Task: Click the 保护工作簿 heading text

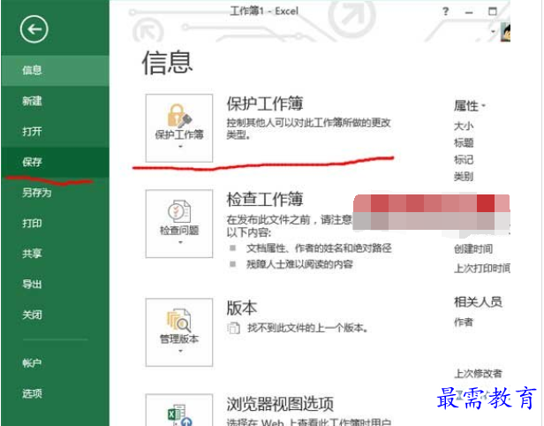Action: (x=265, y=103)
